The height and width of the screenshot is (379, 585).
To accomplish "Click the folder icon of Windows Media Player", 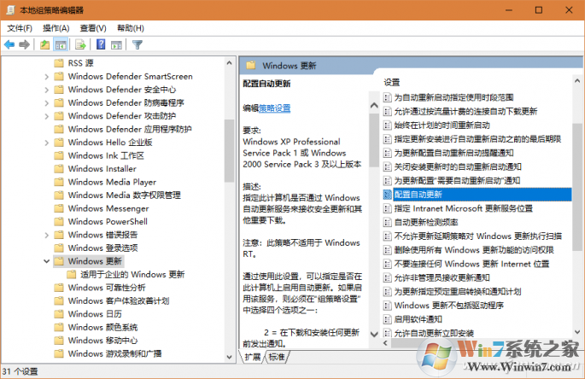I will click(x=59, y=182).
